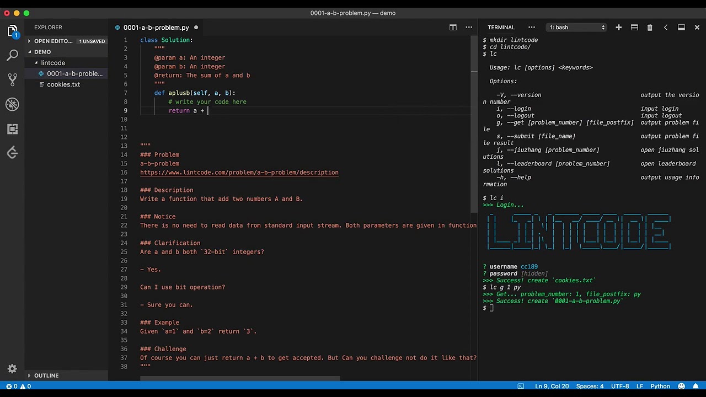This screenshot has width=706, height=397.
Task: Click the left chevron in terminal panel
Action: pyautogui.click(x=666, y=27)
